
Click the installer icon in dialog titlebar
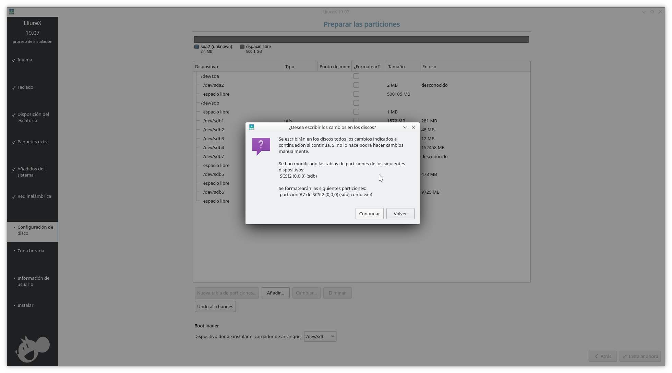click(252, 127)
